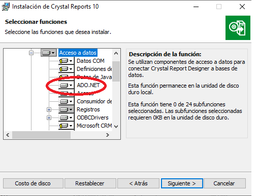Minimize the Crystal Reports installer window
The width and height of the screenshot is (258, 196).
click(x=196, y=7)
